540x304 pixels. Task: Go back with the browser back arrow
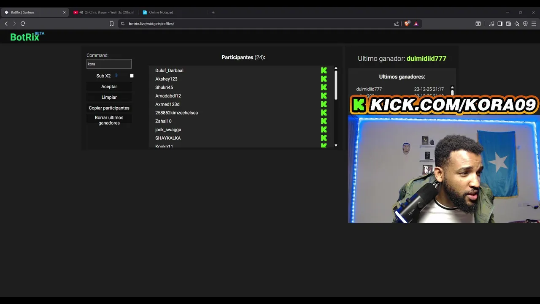point(6,24)
